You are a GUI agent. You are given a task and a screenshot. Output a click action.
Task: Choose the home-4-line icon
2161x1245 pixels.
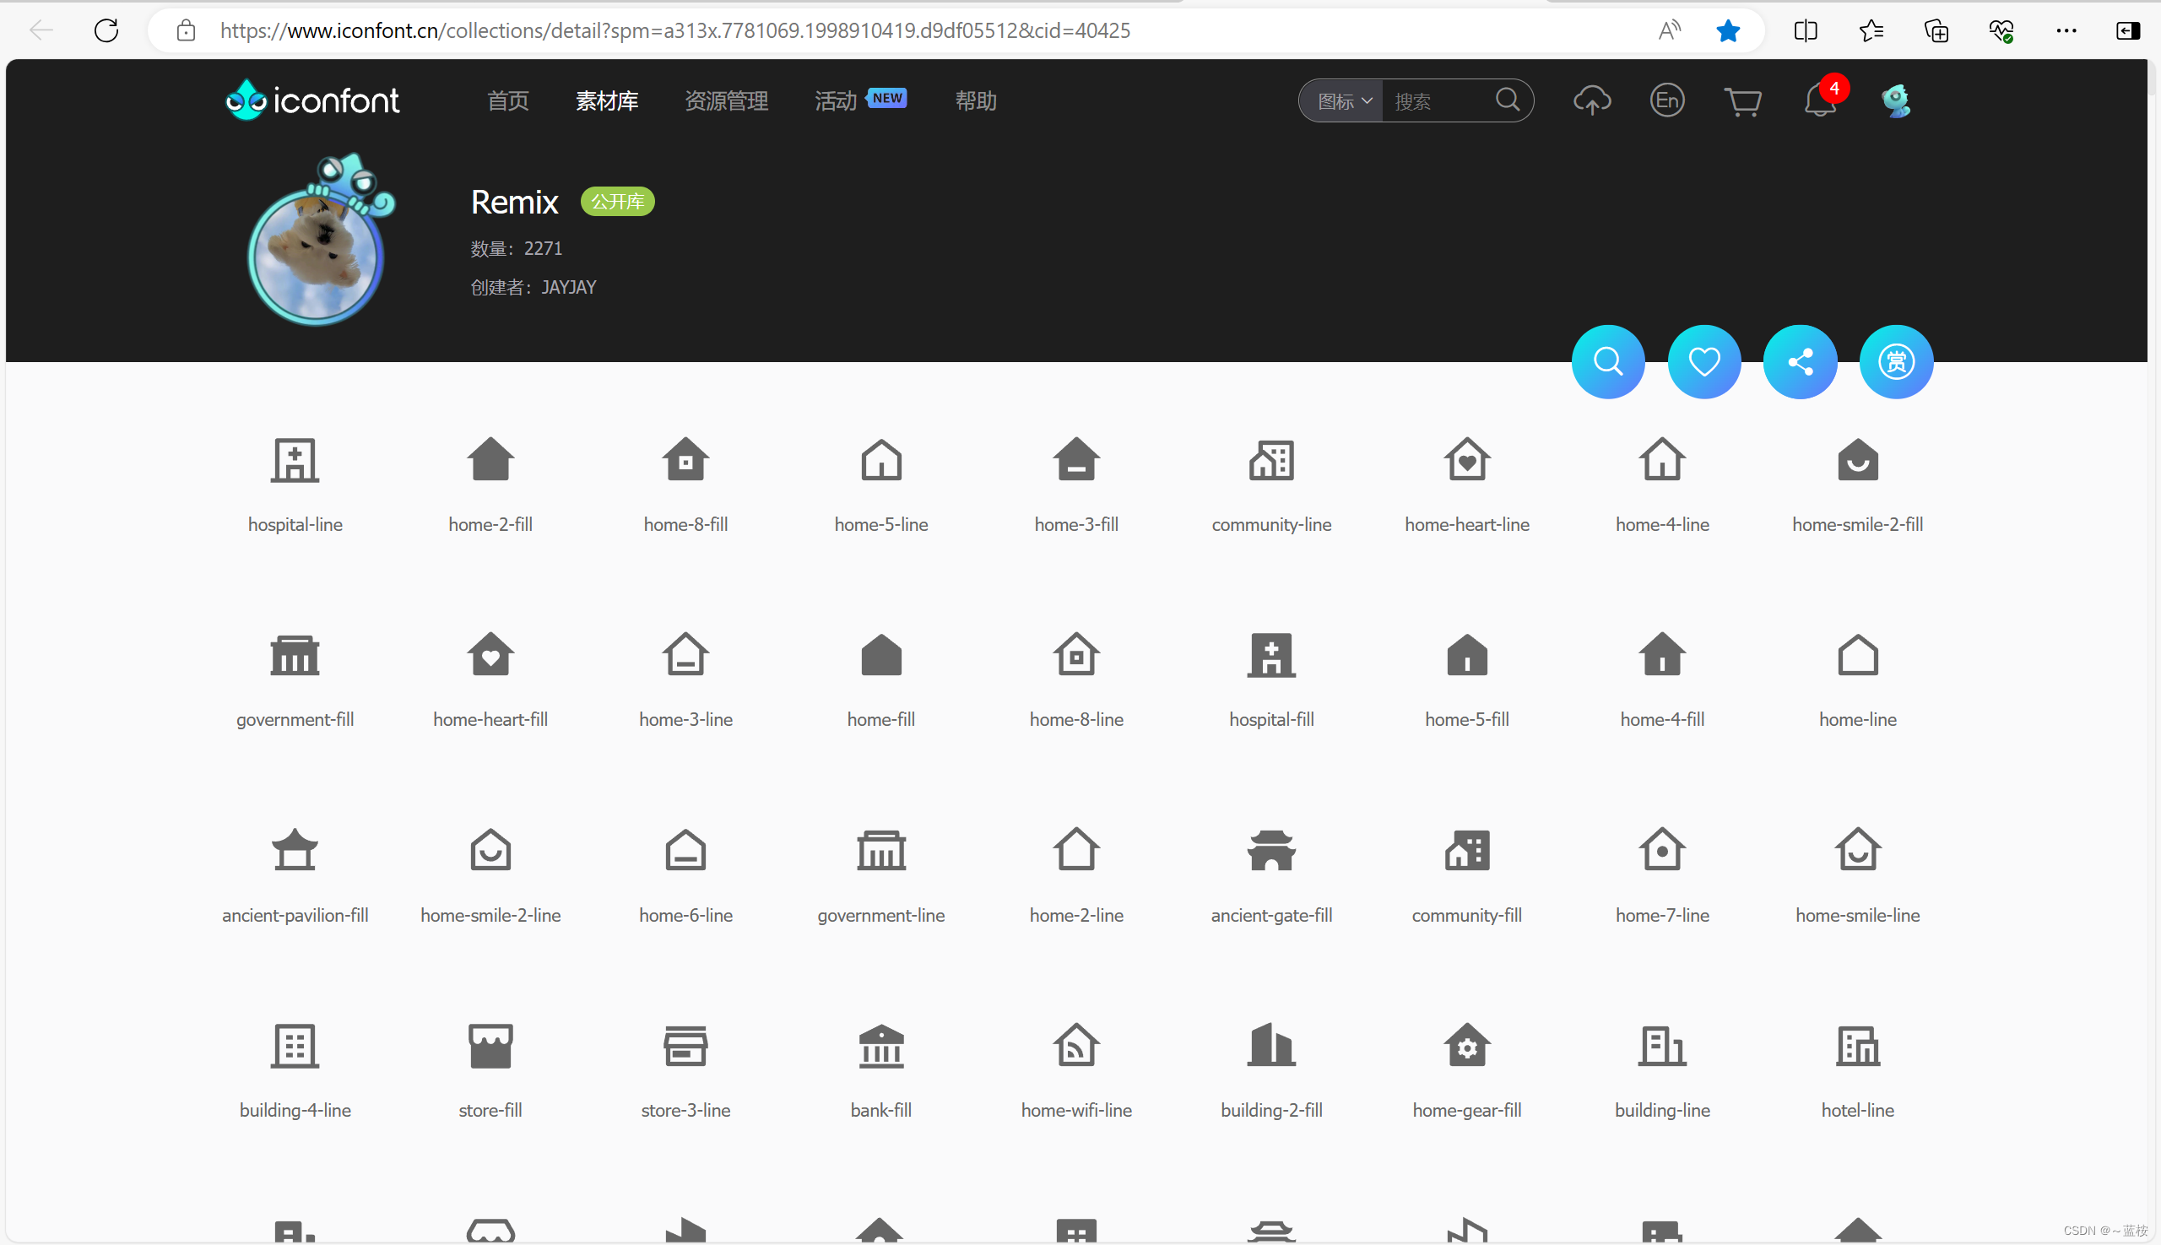coord(1661,460)
